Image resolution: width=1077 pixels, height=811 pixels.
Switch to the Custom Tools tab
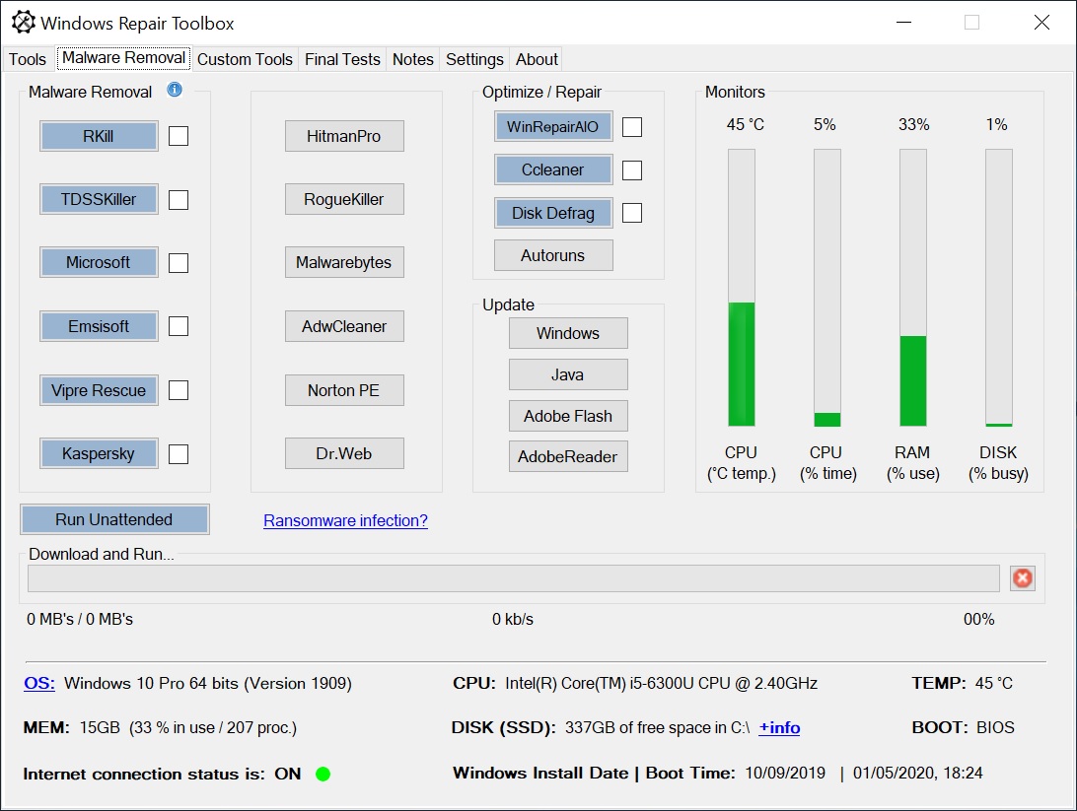[245, 60]
